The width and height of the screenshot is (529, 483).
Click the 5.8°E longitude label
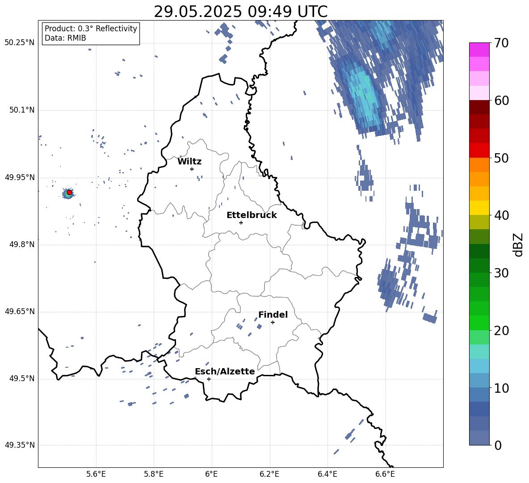click(154, 474)
